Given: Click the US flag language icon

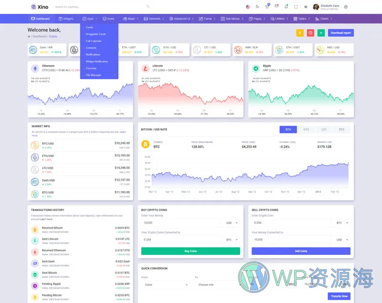Looking at the screenshot, I should click(x=248, y=7).
